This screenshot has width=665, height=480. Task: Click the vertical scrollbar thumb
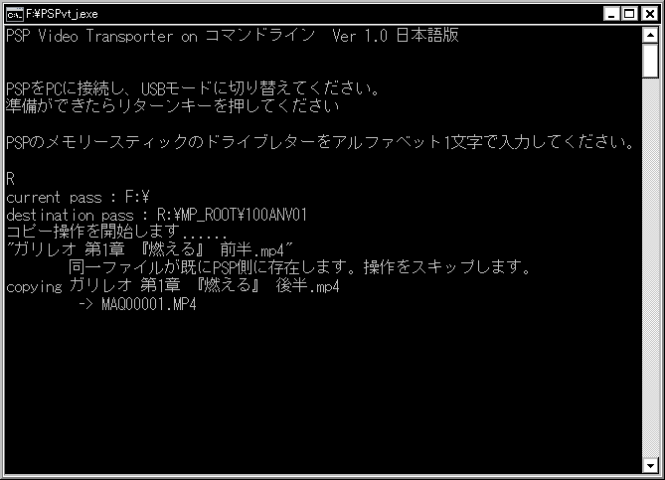coord(650,61)
